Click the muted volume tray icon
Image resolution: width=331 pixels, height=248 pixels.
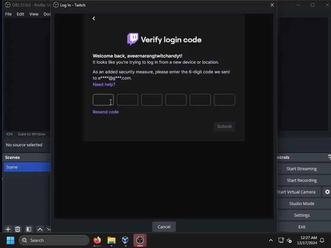[289, 240]
